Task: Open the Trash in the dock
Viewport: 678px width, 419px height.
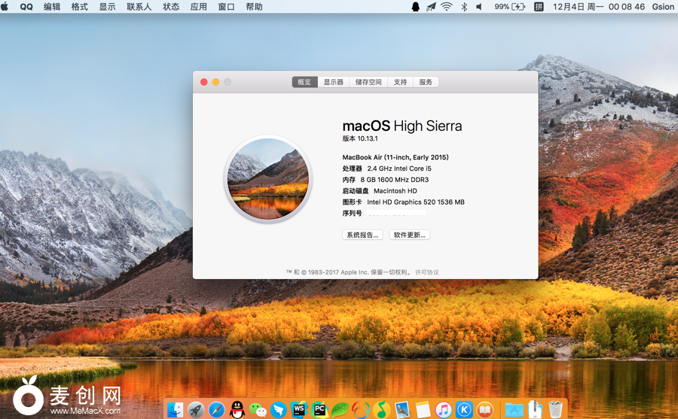Action: point(556,409)
